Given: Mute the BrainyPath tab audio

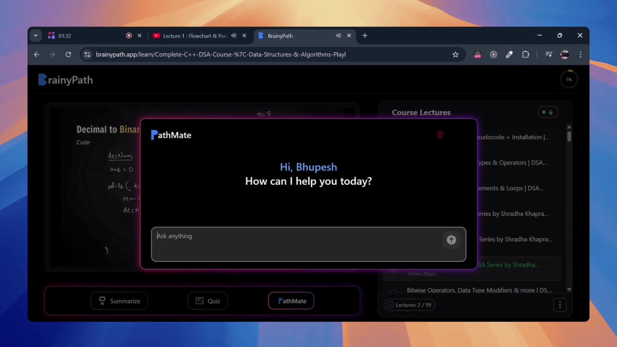Looking at the screenshot, I should point(338,36).
